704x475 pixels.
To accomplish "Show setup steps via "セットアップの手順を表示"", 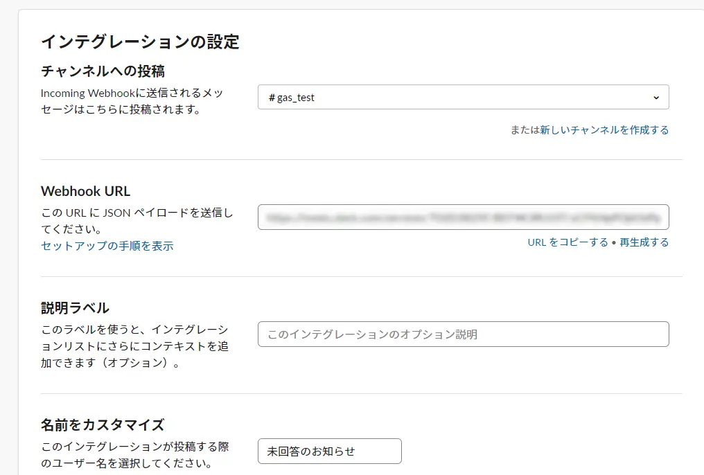I will coord(105,246).
